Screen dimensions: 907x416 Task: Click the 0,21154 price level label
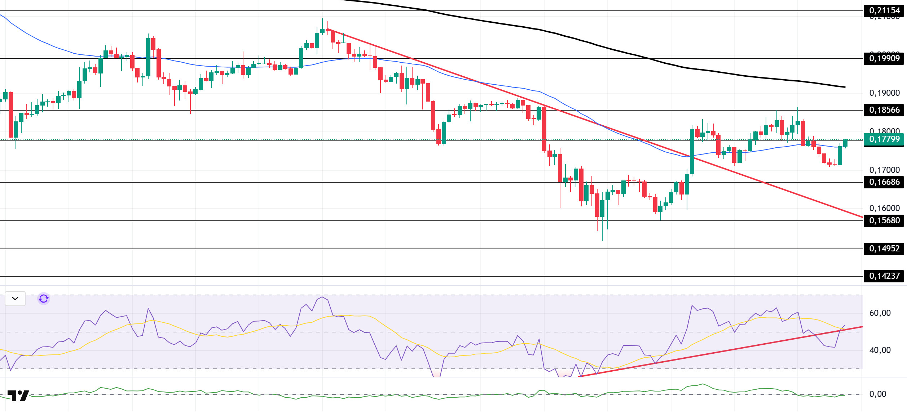pos(884,11)
